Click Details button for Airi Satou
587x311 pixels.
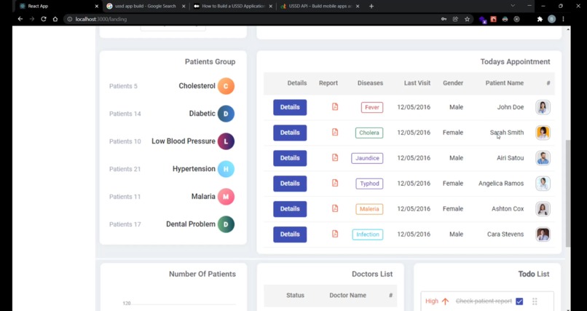pyautogui.click(x=290, y=158)
